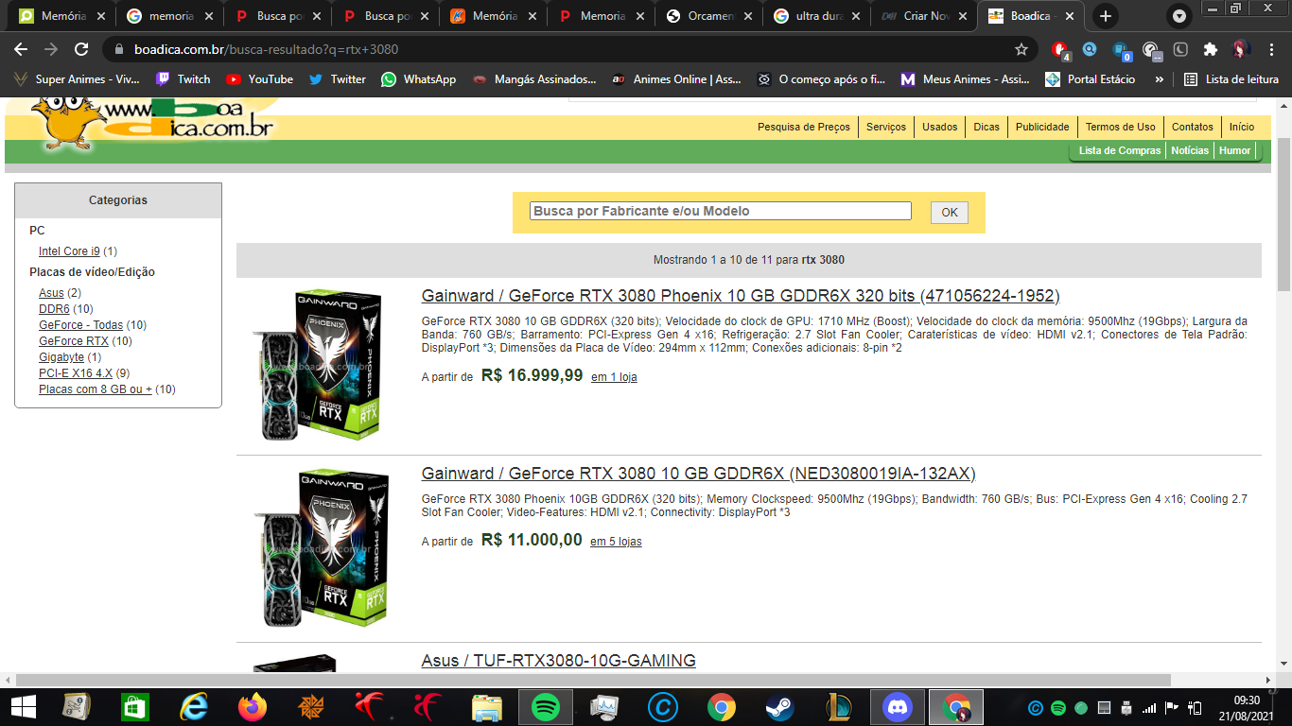Open the speedometer gauge extension
The height and width of the screenshot is (726, 1292).
[1151, 49]
